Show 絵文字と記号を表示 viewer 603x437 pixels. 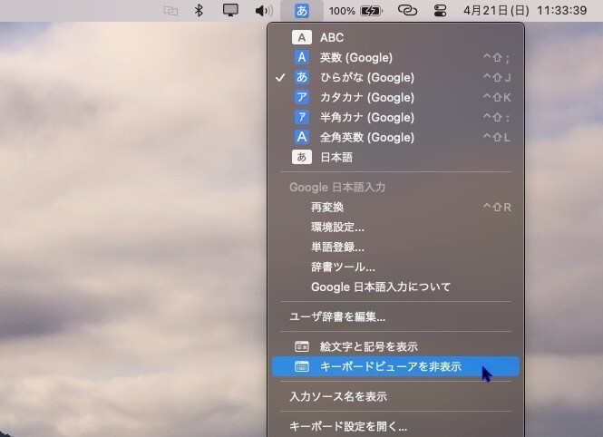coord(395,346)
